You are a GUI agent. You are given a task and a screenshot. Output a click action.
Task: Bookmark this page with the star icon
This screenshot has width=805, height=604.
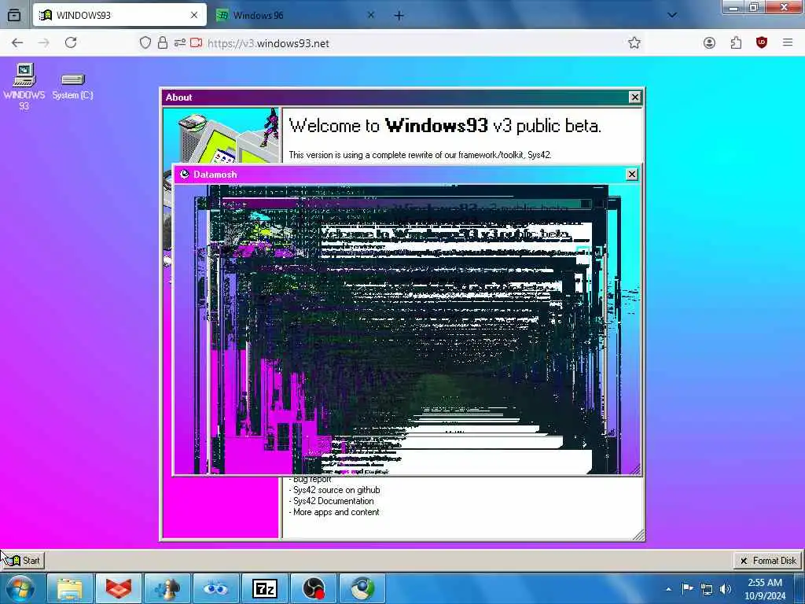pos(634,43)
